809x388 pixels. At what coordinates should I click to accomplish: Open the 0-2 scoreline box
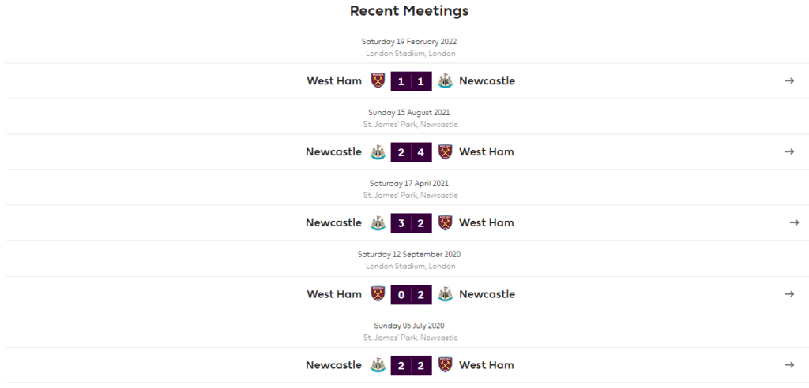pos(411,295)
